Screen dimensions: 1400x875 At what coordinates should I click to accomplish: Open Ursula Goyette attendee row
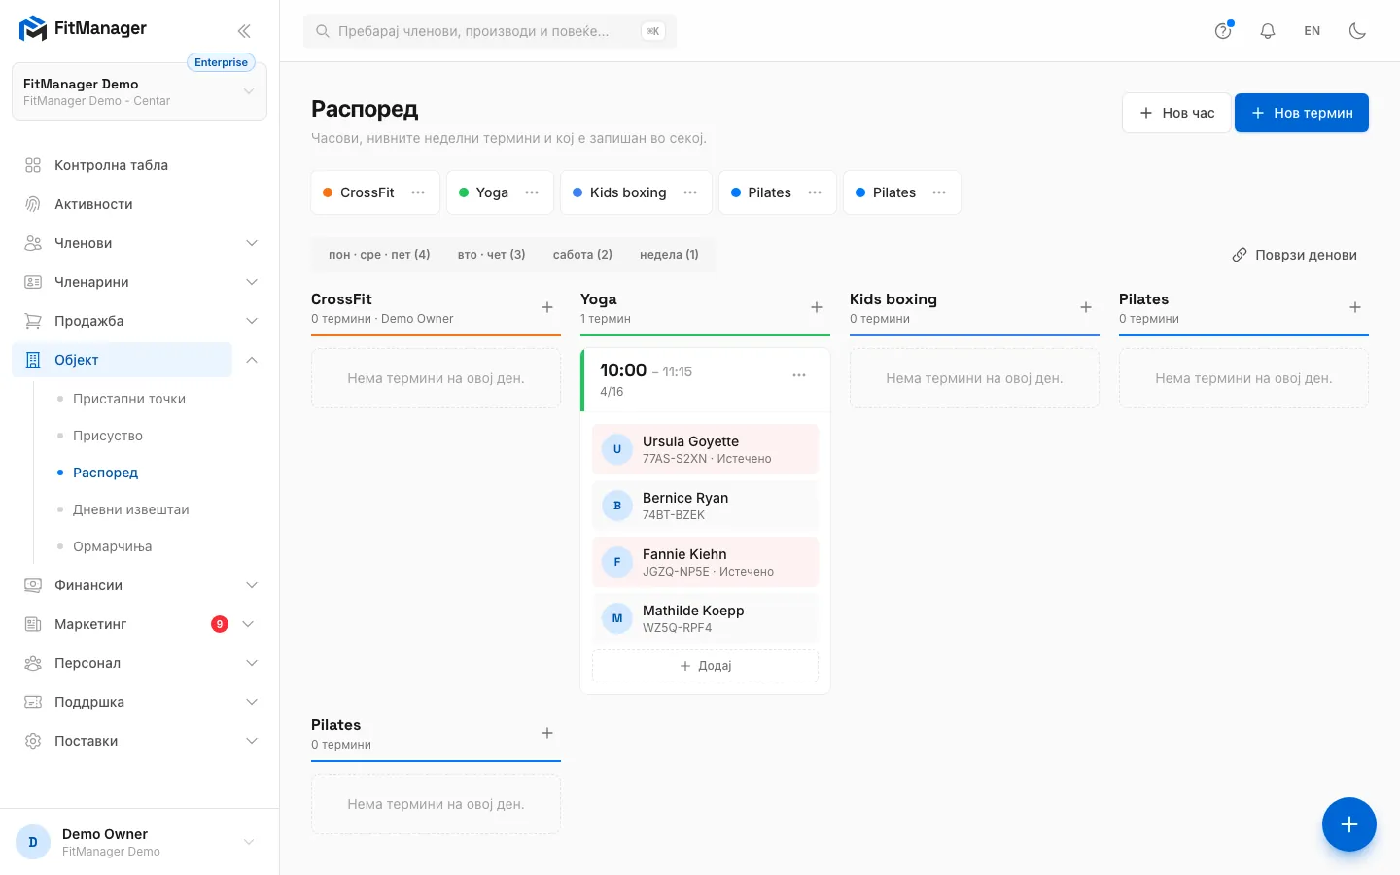coord(705,449)
